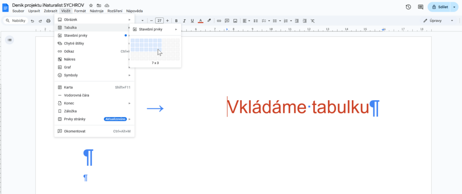This screenshot has width=462, height=194.
Task: Open the text color picker
Action: pyautogui.click(x=201, y=21)
